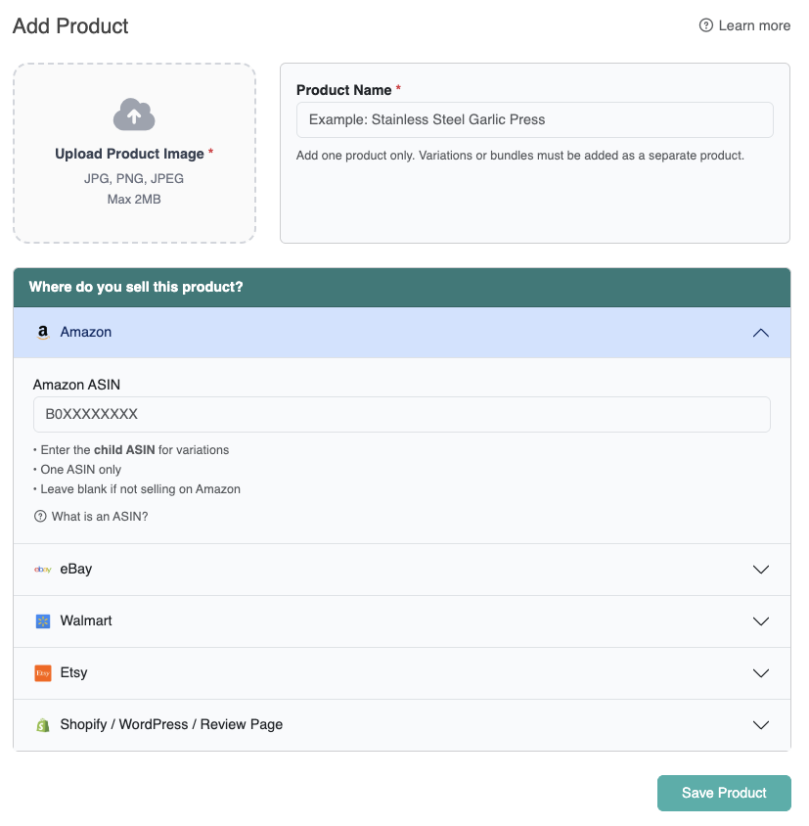
Task: Click the Learn more question mark icon
Action: [x=706, y=26]
